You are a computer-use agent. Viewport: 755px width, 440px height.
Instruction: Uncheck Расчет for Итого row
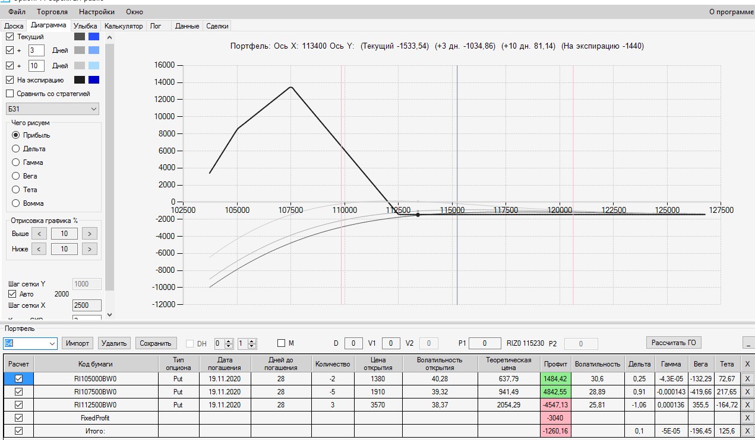18,431
